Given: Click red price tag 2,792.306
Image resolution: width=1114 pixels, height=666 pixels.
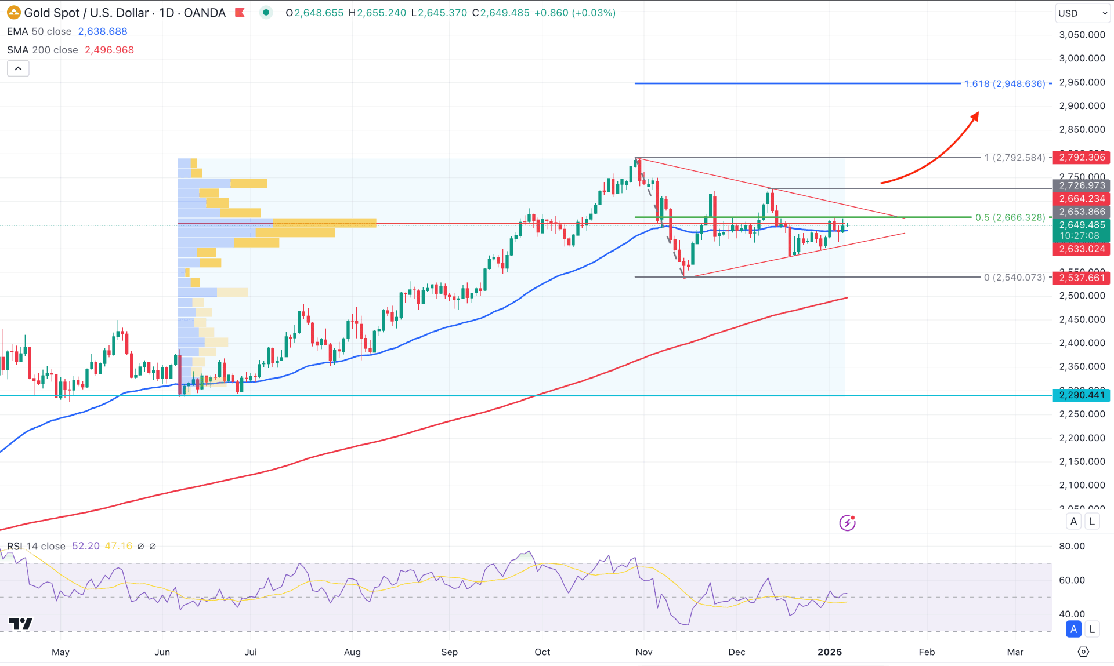Looking at the screenshot, I should (x=1082, y=157).
